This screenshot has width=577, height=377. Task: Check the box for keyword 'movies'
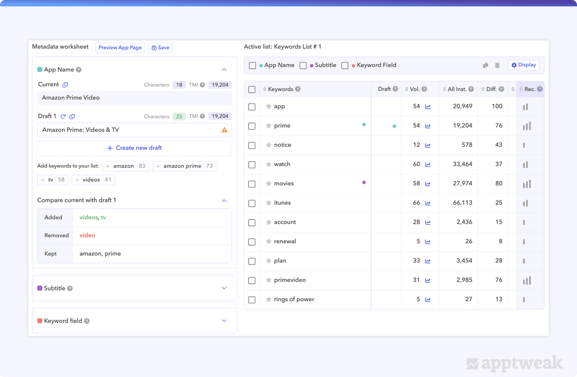pyautogui.click(x=252, y=184)
